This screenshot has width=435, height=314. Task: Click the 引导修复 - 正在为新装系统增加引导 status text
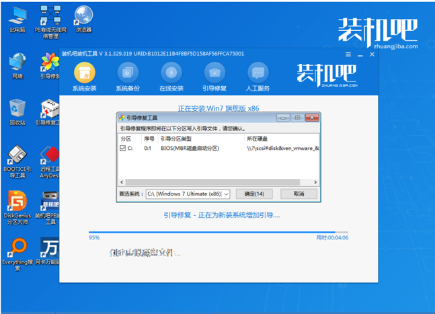click(x=222, y=215)
